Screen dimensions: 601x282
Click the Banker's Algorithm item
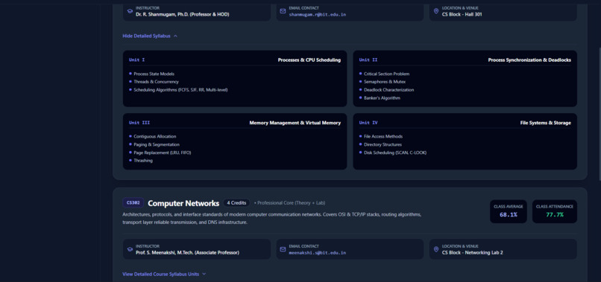tap(382, 98)
